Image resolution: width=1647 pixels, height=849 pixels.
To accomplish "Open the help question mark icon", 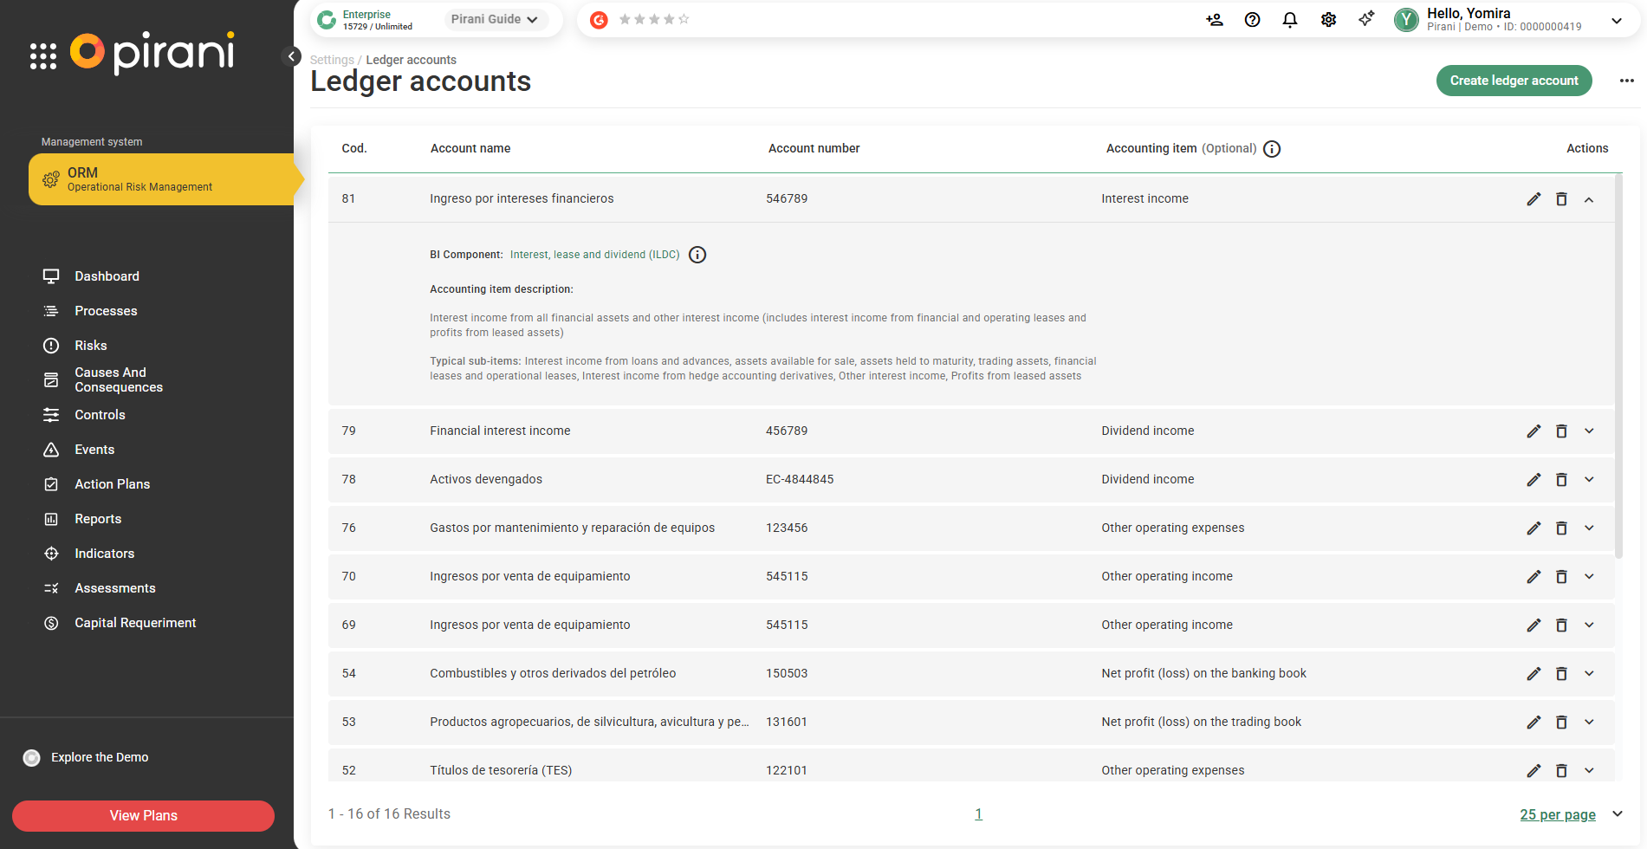I will pyautogui.click(x=1252, y=20).
